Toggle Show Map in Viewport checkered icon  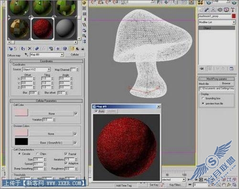(x=65, y=48)
